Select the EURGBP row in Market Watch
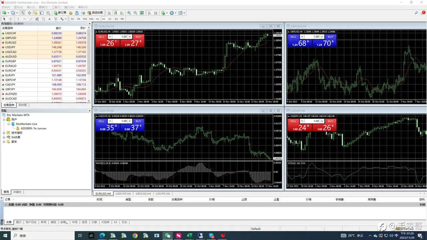Viewport: 427px width, 240px height. pos(44,61)
